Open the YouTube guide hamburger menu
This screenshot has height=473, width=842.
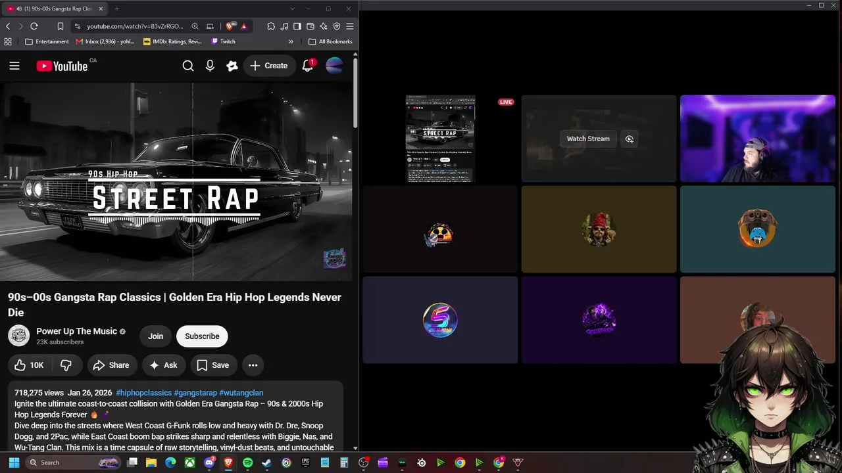click(14, 66)
